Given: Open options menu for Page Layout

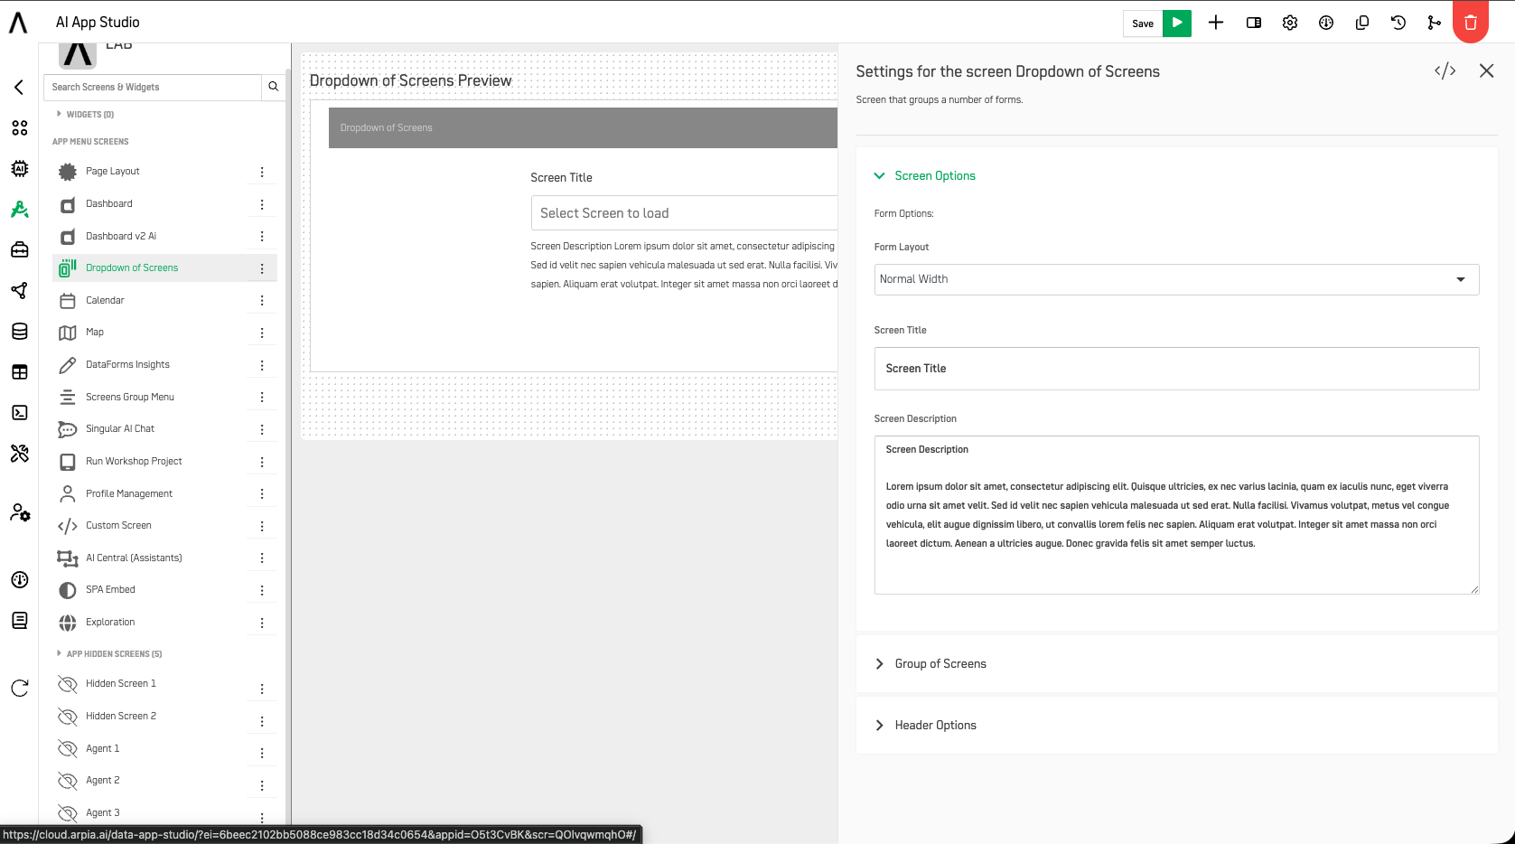Looking at the screenshot, I should coord(262,173).
